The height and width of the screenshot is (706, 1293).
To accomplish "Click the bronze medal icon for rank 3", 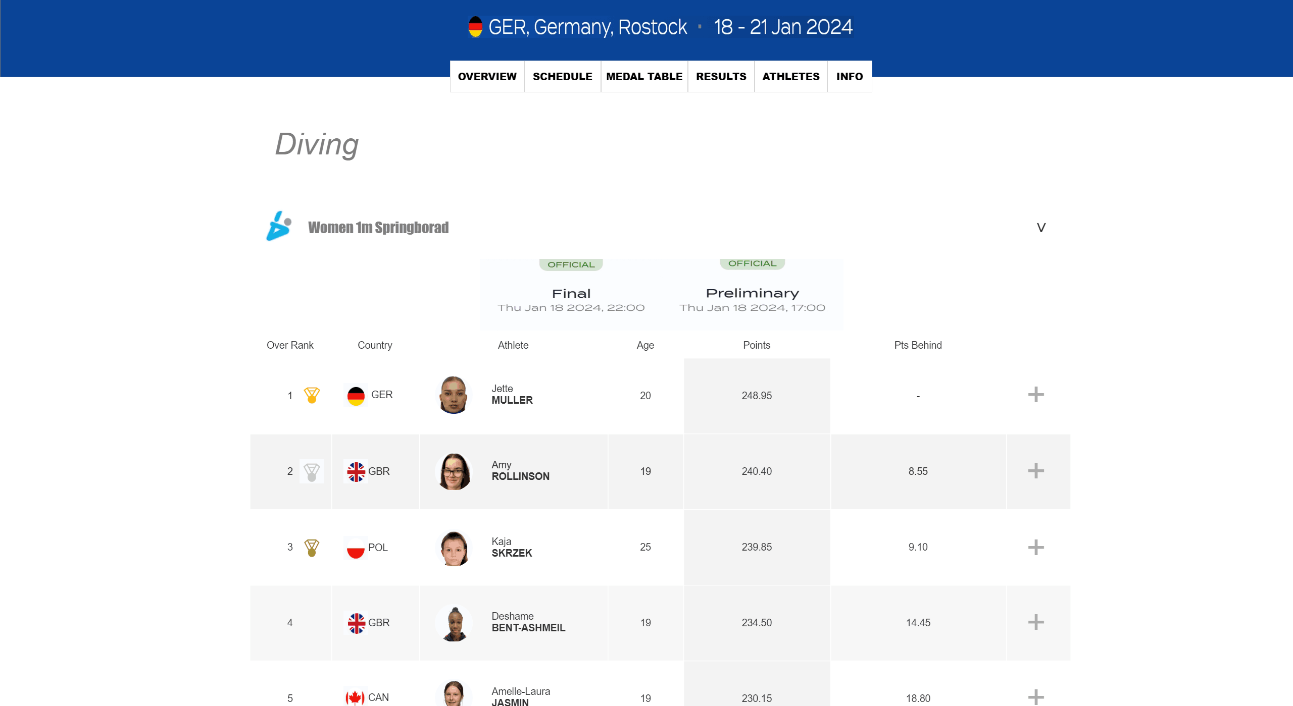I will coord(312,548).
